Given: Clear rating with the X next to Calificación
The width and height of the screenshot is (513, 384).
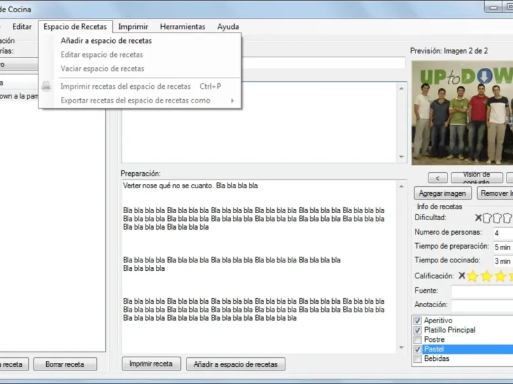Looking at the screenshot, I should 462,276.
